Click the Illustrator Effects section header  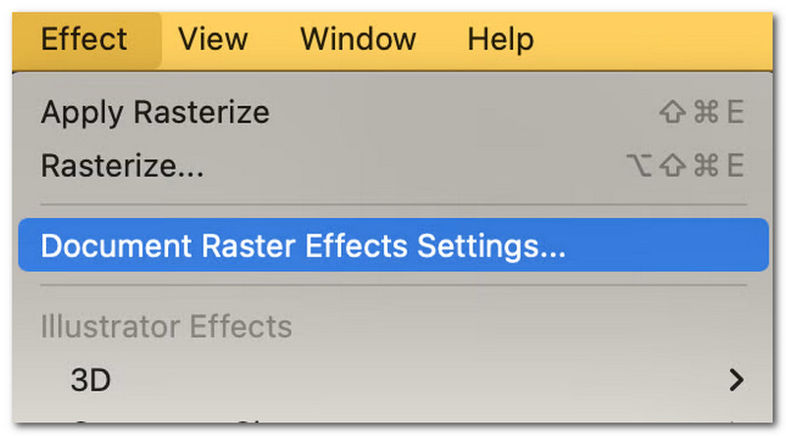[x=166, y=325]
